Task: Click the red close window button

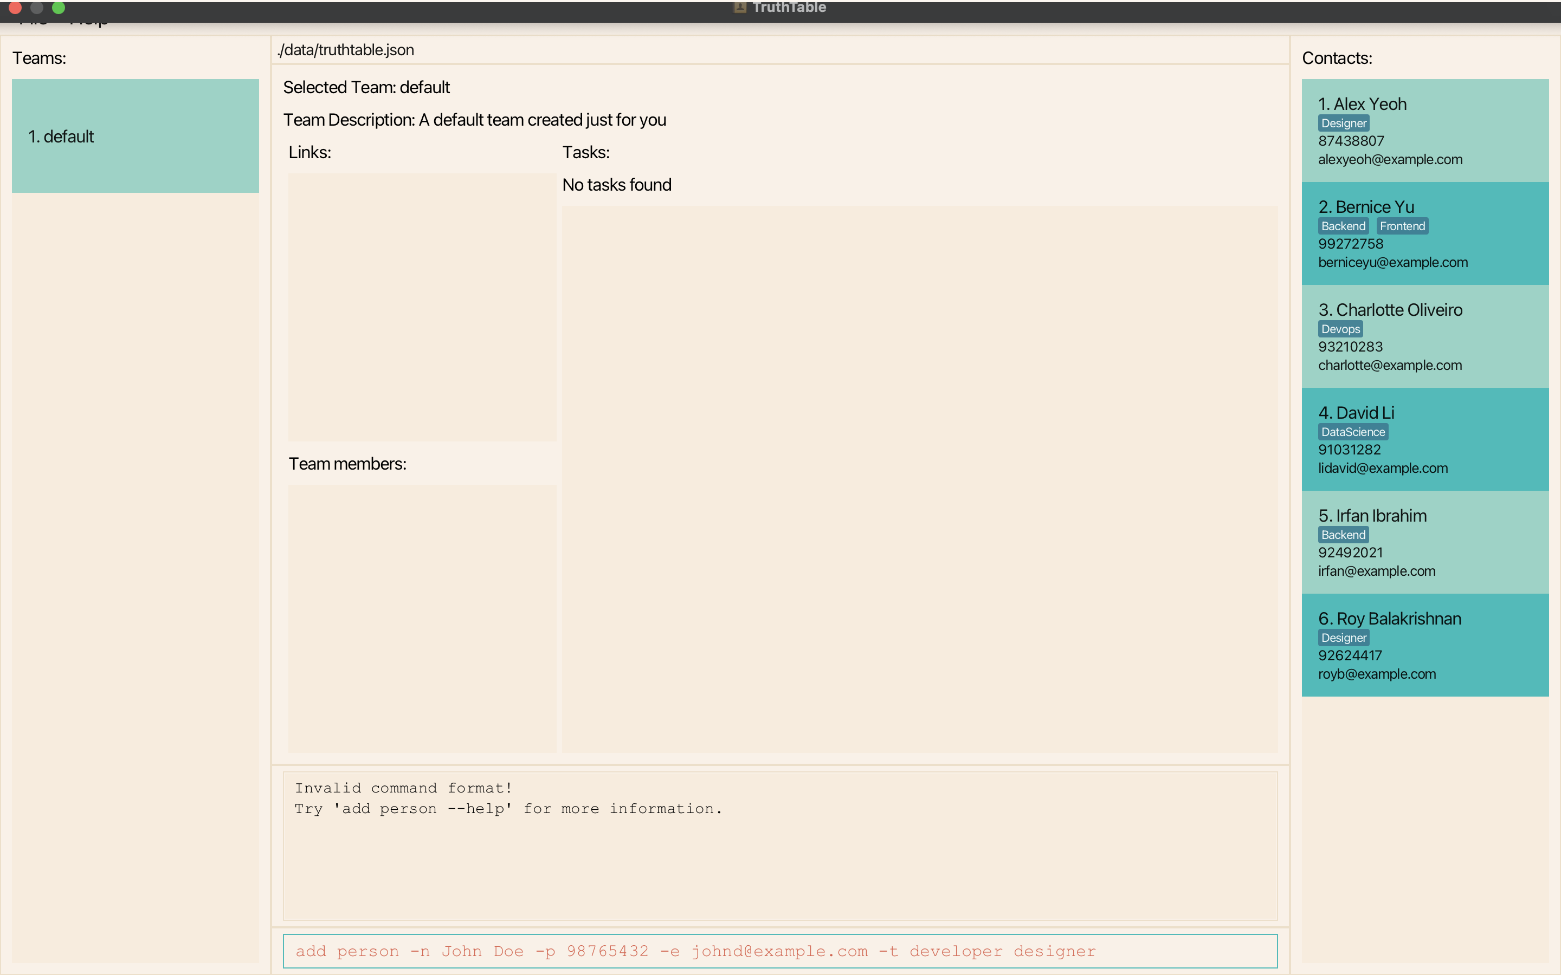Action: (16, 7)
